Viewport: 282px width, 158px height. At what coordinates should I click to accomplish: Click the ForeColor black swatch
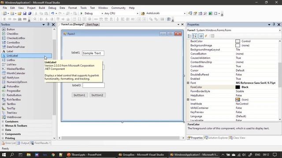coord(237,87)
